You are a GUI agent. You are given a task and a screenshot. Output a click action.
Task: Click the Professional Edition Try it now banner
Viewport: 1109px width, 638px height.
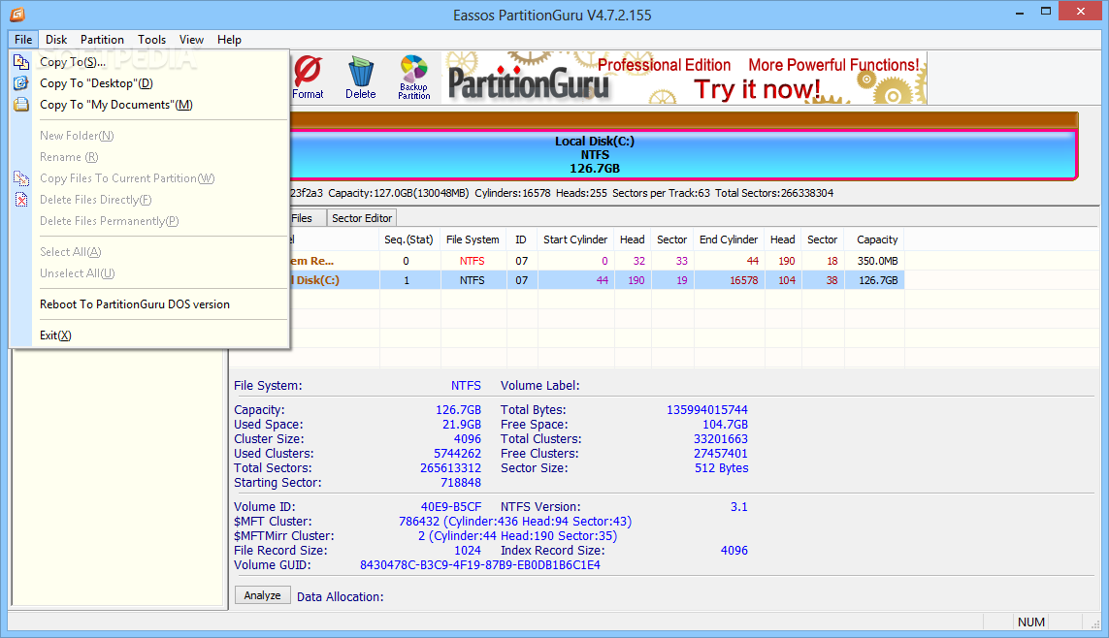pos(684,78)
